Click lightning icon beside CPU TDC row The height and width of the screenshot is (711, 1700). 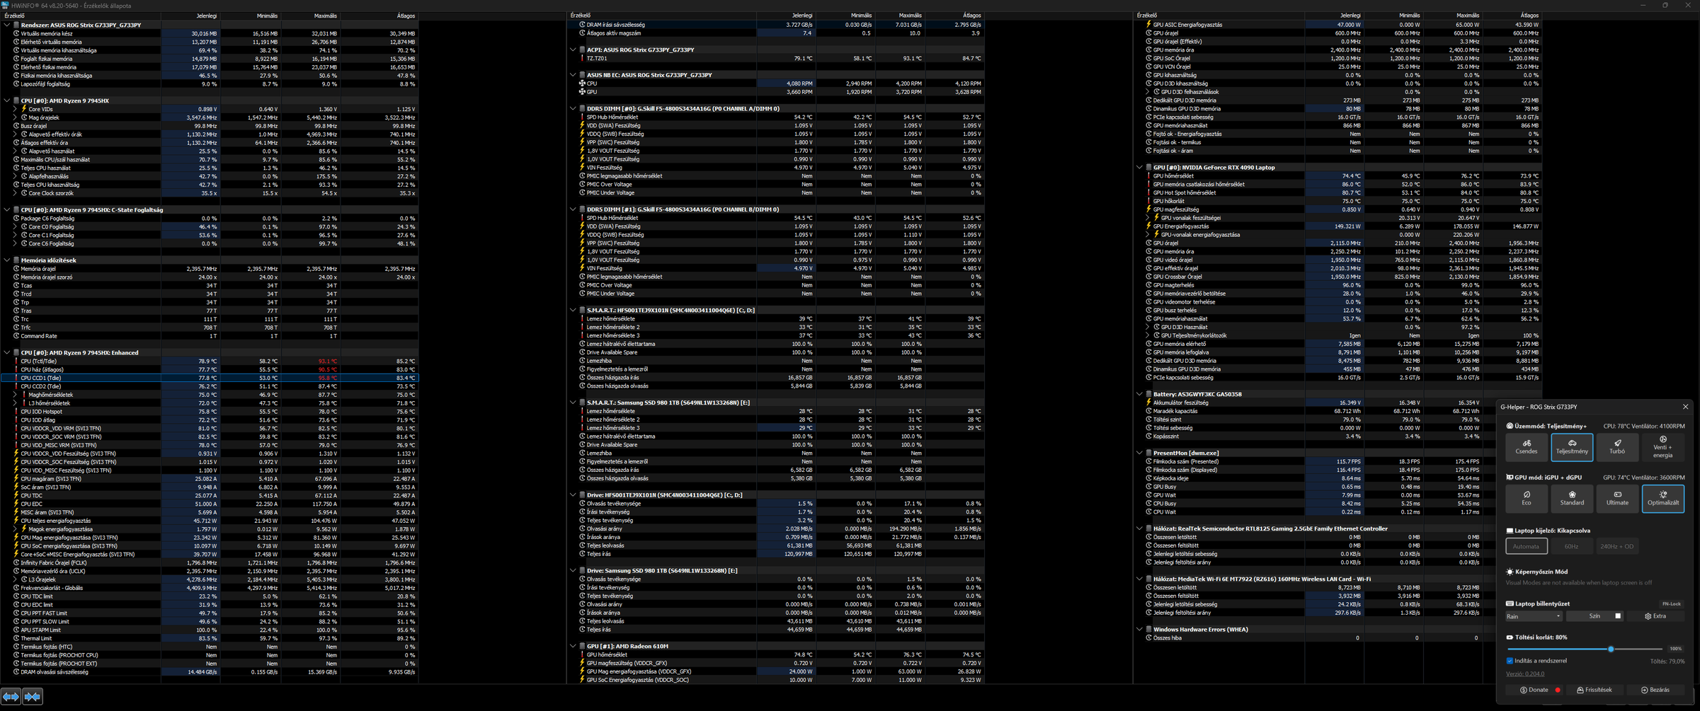[16, 495]
